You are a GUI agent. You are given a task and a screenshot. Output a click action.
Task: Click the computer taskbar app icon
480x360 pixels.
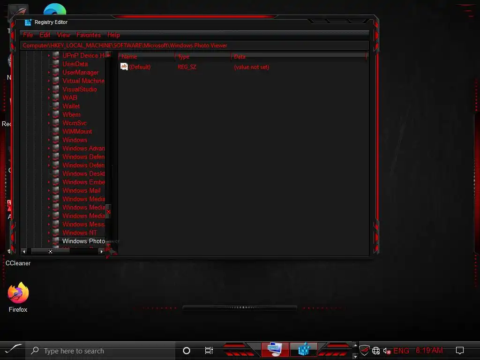click(275, 350)
